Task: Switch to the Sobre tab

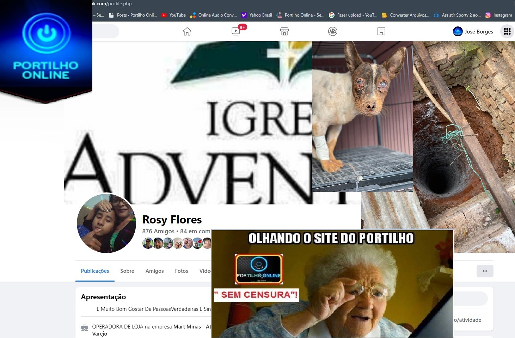Action: 127,271
